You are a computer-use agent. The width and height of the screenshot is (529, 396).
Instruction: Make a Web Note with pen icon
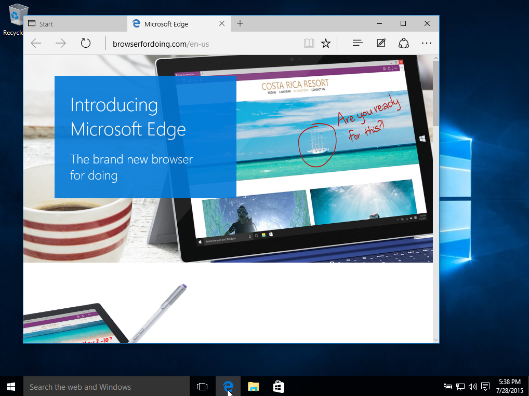pos(381,44)
